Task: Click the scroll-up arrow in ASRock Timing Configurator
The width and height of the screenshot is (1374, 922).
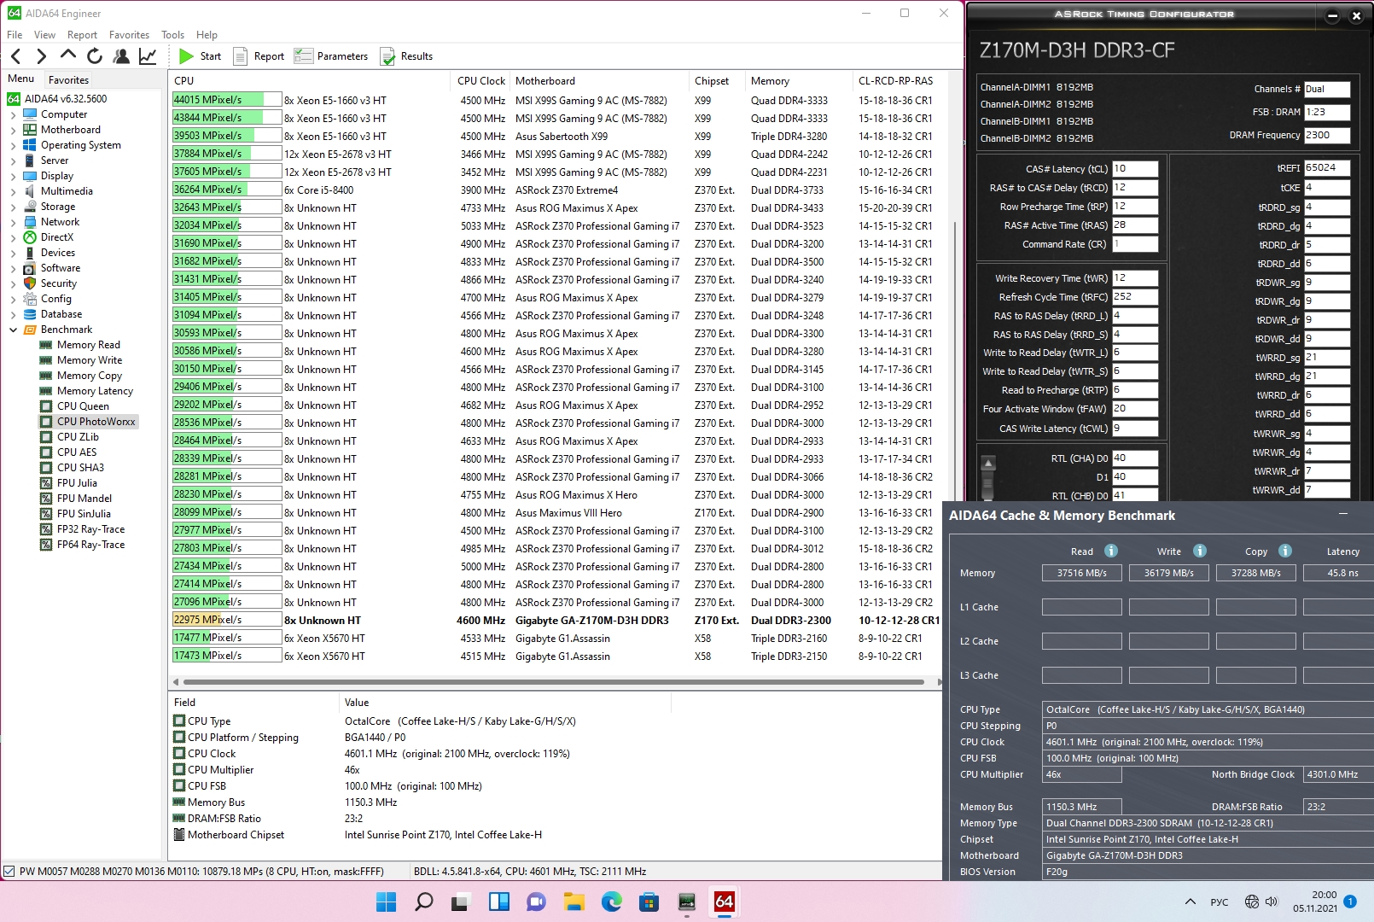Action: (988, 464)
